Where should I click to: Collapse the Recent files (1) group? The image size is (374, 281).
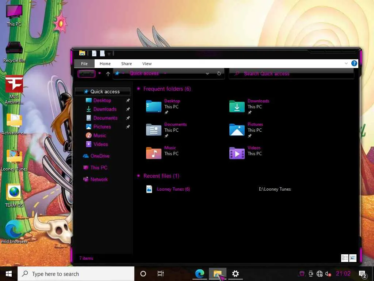tap(138, 176)
